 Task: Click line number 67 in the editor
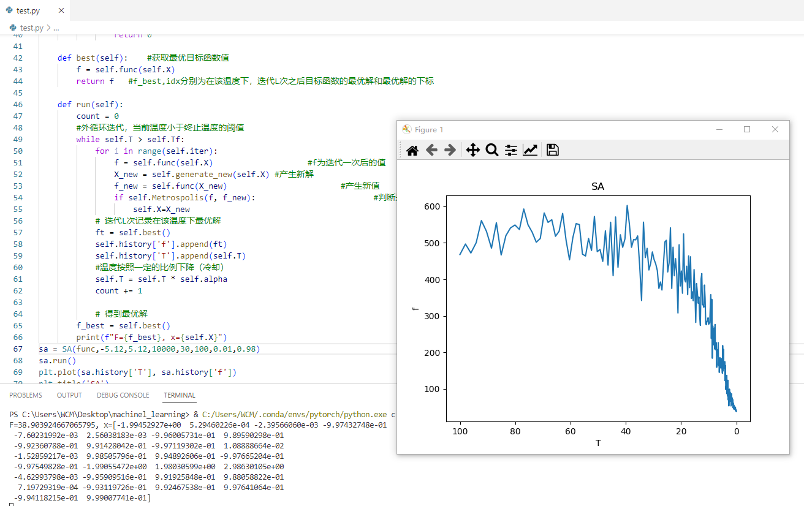[17, 349]
